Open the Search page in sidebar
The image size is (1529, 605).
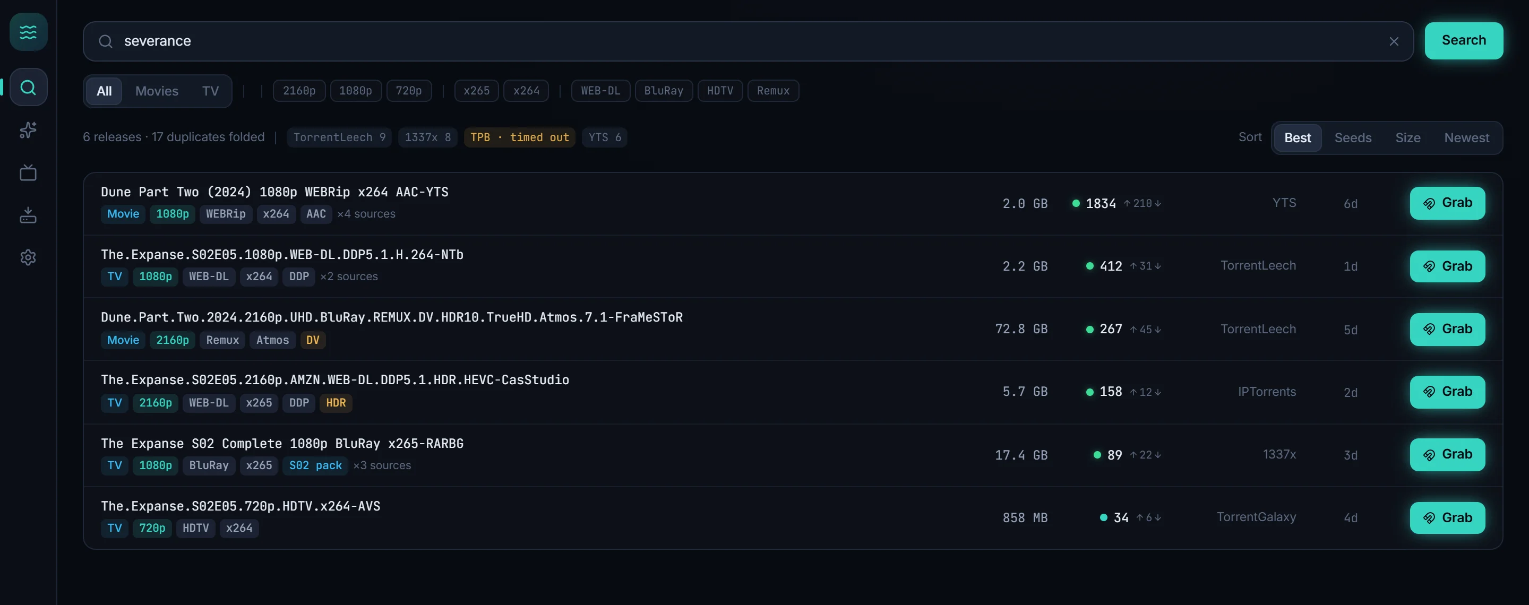tap(28, 88)
